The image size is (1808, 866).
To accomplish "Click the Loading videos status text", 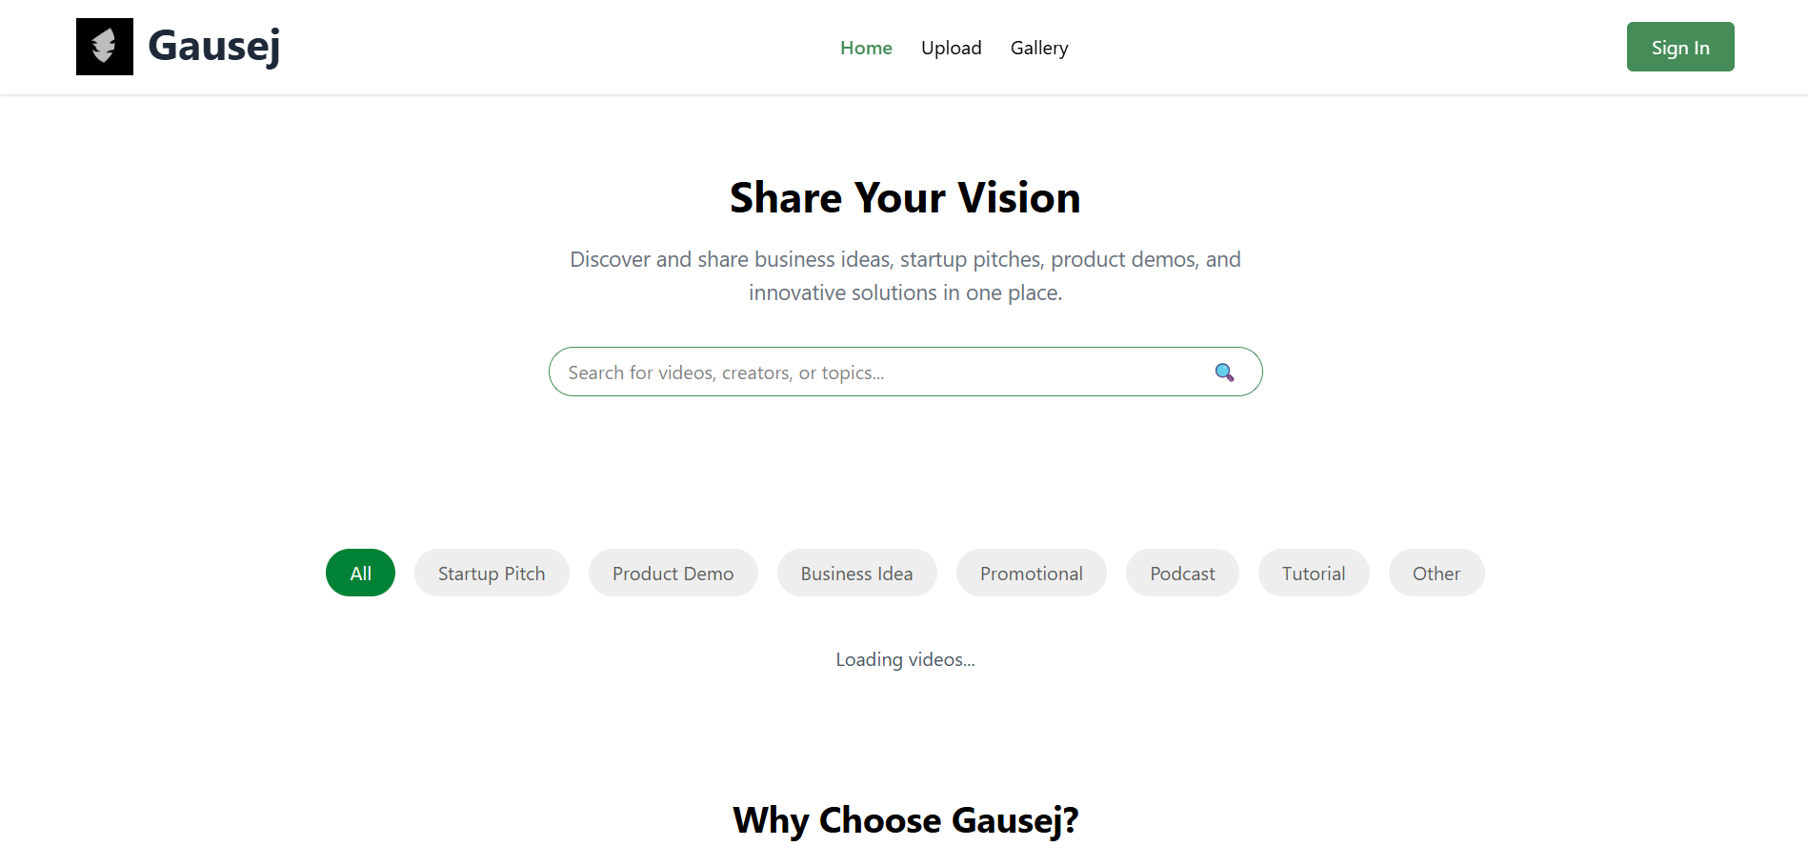I will tap(905, 659).
